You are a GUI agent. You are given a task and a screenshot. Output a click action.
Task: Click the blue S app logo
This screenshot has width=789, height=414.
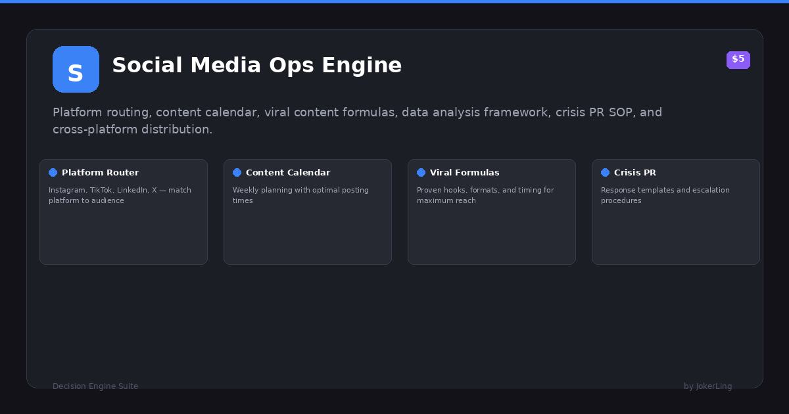76,69
